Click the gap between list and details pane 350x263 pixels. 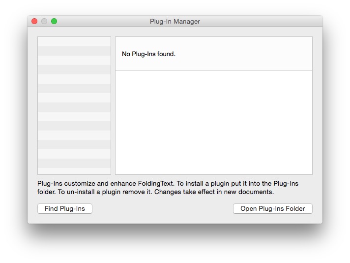click(x=113, y=105)
